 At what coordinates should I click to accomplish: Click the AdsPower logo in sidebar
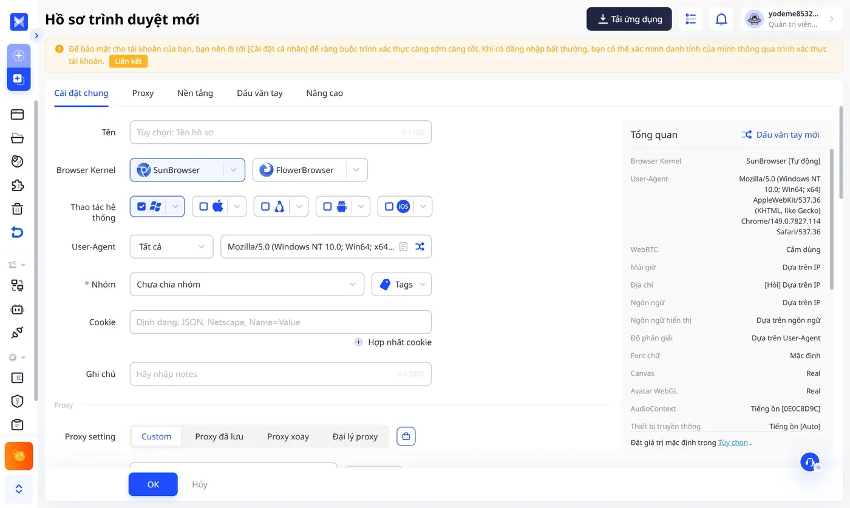tap(19, 22)
